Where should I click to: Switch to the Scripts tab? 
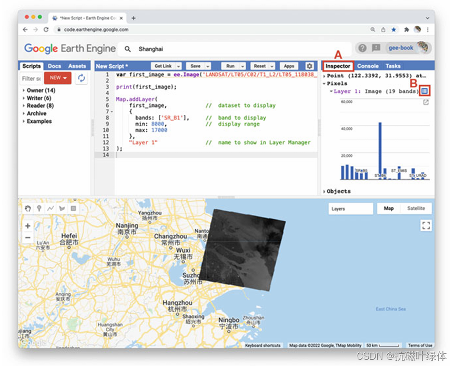pyautogui.click(x=32, y=66)
